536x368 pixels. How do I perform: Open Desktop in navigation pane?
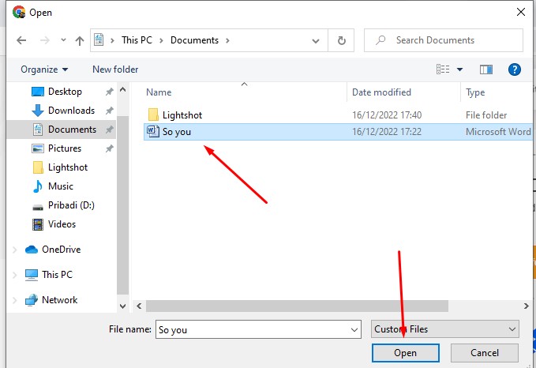pyautogui.click(x=65, y=92)
